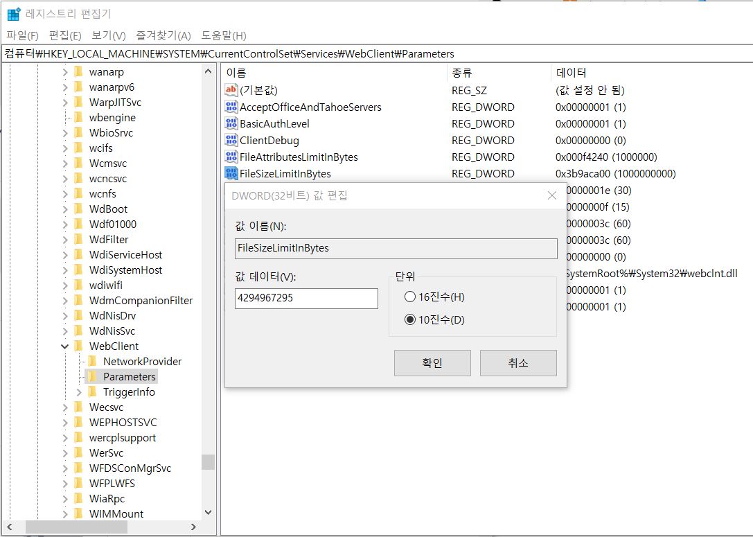Click the WdBoot folder icon
The height and width of the screenshot is (537, 753).
(79, 209)
